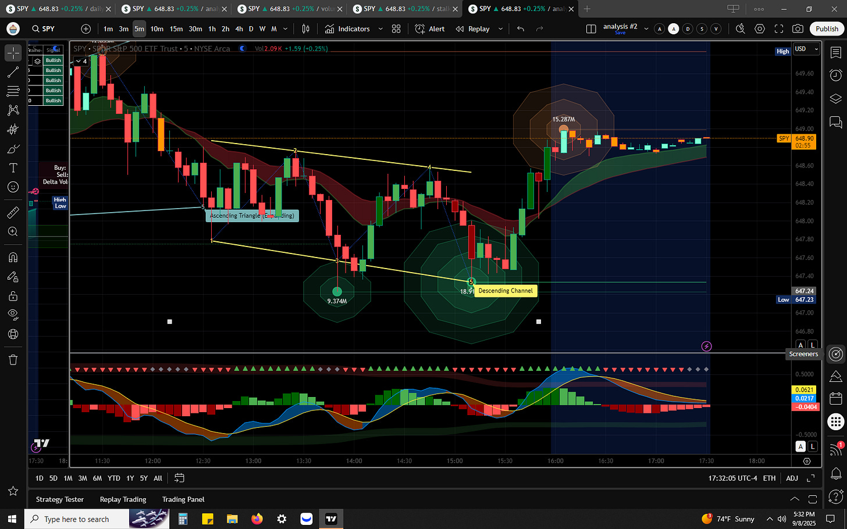Open the economic calendar panel

point(835,399)
